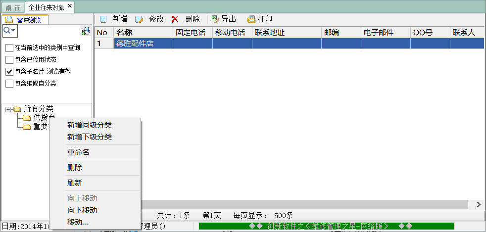Click the 新增 toolbar button label
Screen dimensions: 486x232
[x=120, y=19]
